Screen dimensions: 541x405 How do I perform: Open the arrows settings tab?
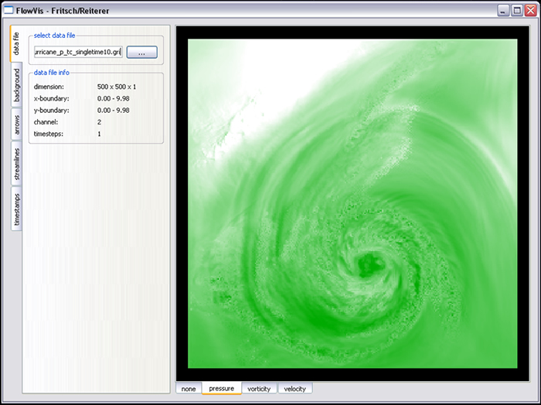tap(16, 126)
